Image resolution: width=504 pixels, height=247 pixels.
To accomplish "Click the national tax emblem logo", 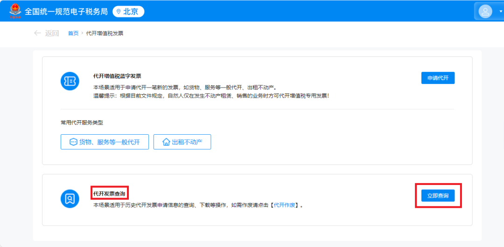I will pyautogui.click(x=15, y=12).
